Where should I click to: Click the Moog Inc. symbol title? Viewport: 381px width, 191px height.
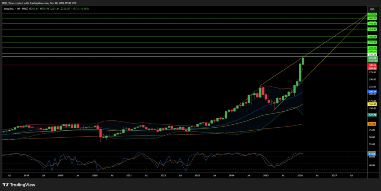point(9,9)
